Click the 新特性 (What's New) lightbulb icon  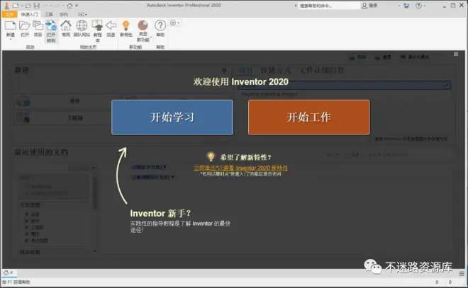point(126,25)
